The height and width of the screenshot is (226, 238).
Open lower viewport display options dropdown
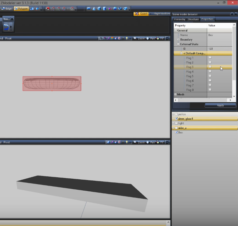click(130, 142)
